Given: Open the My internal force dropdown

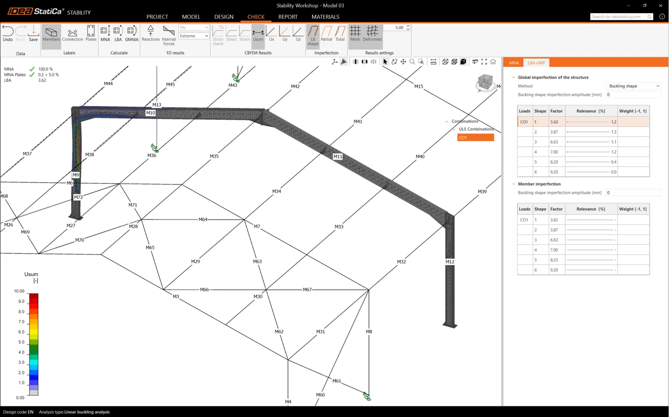Looking at the screenshot, I should point(194,28).
